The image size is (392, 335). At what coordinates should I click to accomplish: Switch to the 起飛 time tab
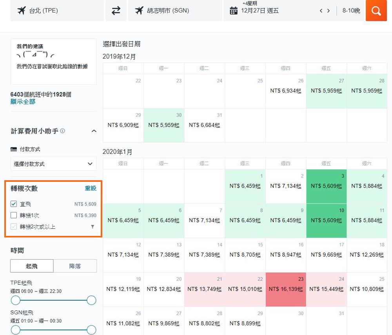[32, 266]
